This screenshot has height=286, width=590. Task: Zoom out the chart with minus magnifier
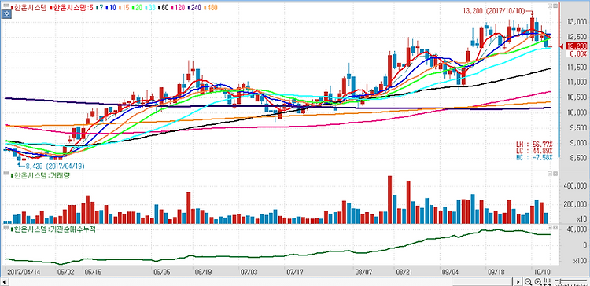click(x=529, y=281)
